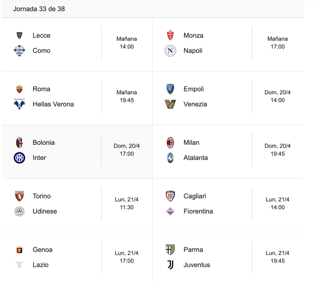Open the Roma team name link

click(41, 89)
